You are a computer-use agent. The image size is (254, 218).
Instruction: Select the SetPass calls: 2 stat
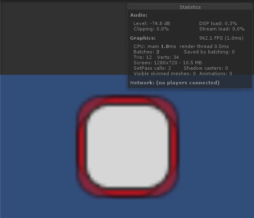pos(152,68)
